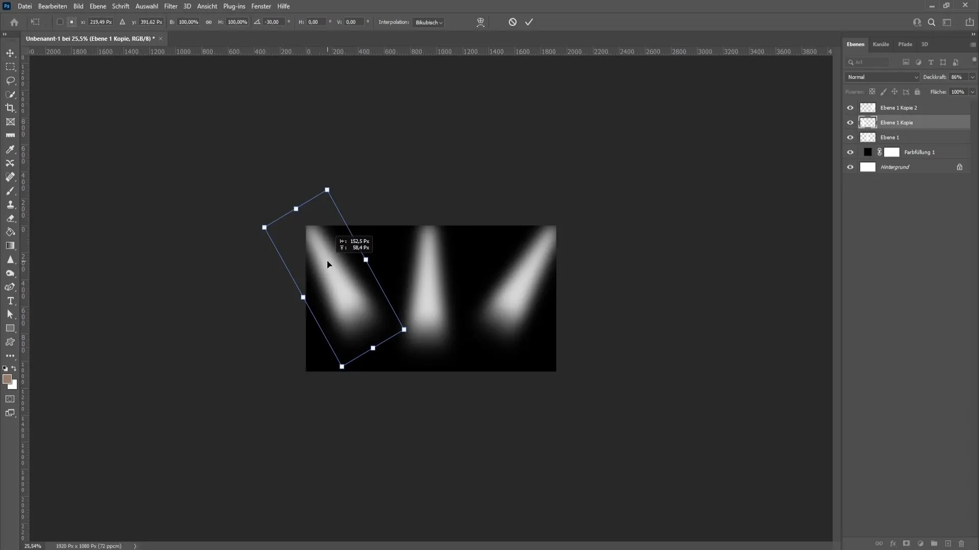Select the Type tool

10,301
